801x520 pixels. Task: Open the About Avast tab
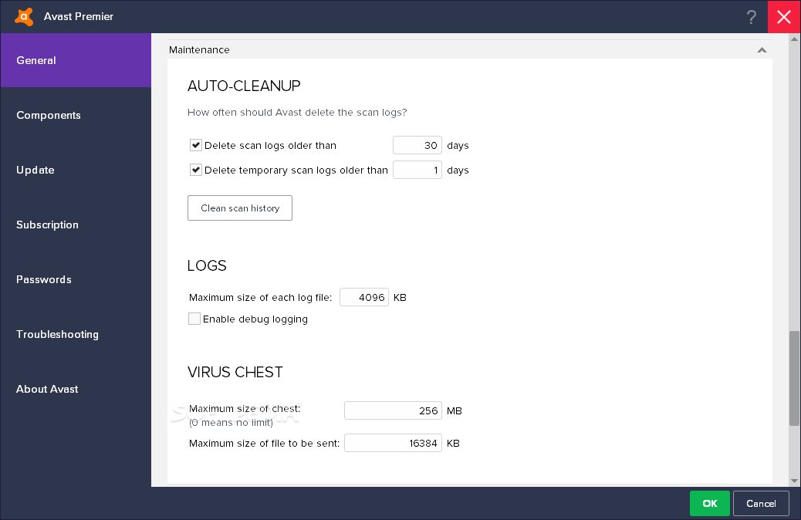(76, 389)
